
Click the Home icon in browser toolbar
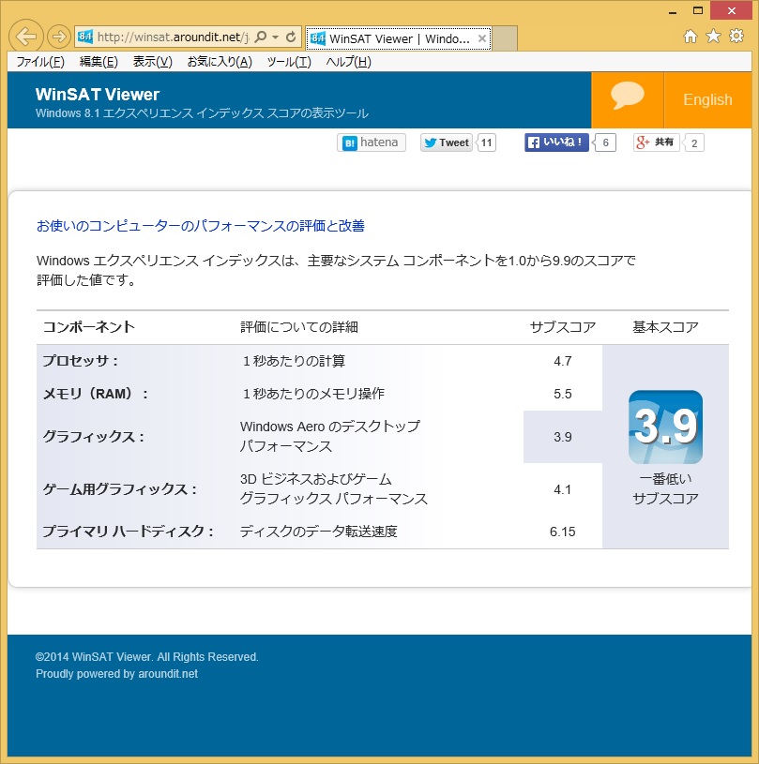(x=691, y=37)
